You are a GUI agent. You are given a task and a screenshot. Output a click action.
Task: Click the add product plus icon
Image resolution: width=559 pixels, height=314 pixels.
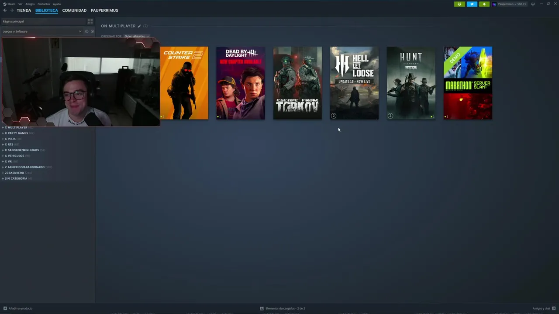point(5,308)
